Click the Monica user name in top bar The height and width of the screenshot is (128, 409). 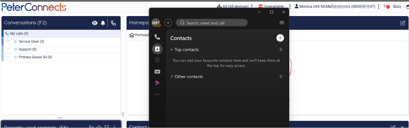point(335,6)
